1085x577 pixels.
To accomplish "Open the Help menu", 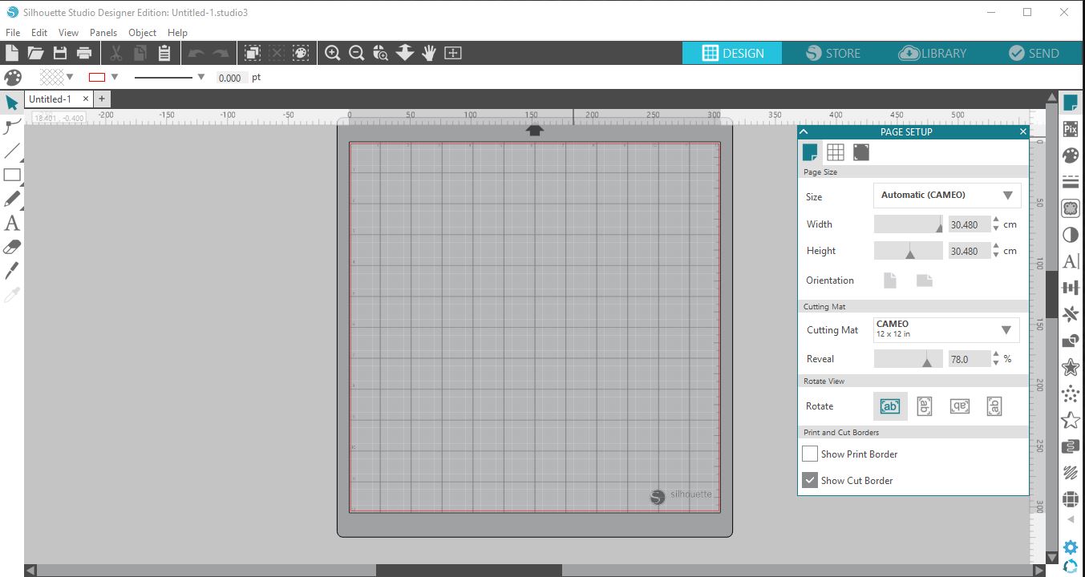I will 178,33.
